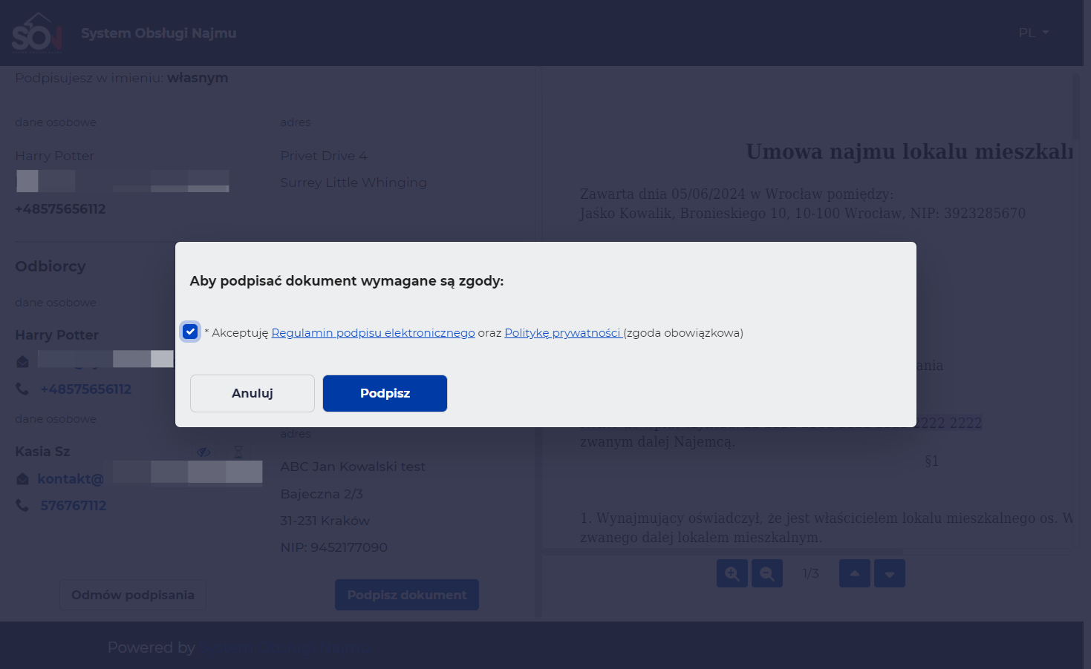Zoom in on the document preview
The width and height of the screenshot is (1091, 669).
click(x=732, y=573)
